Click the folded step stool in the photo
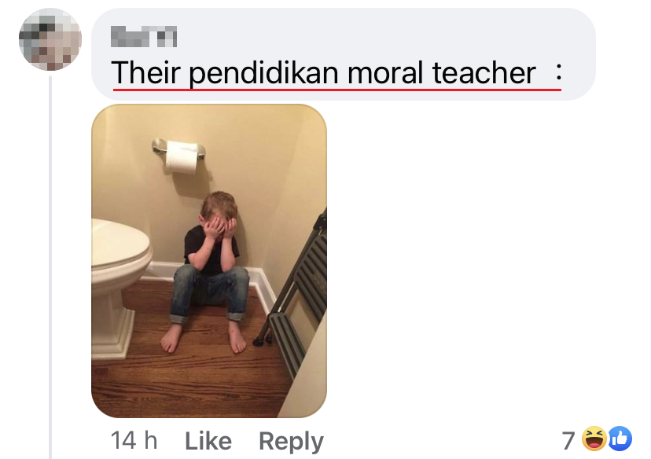This screenshot has height=459, width=651. [295, 291]
